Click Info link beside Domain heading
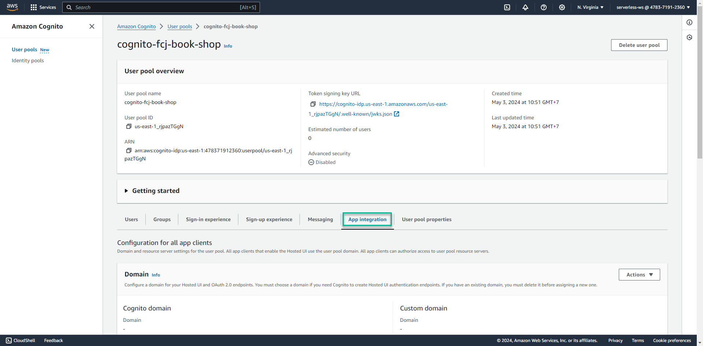703x346 pixels. click(x=156, y=275)
